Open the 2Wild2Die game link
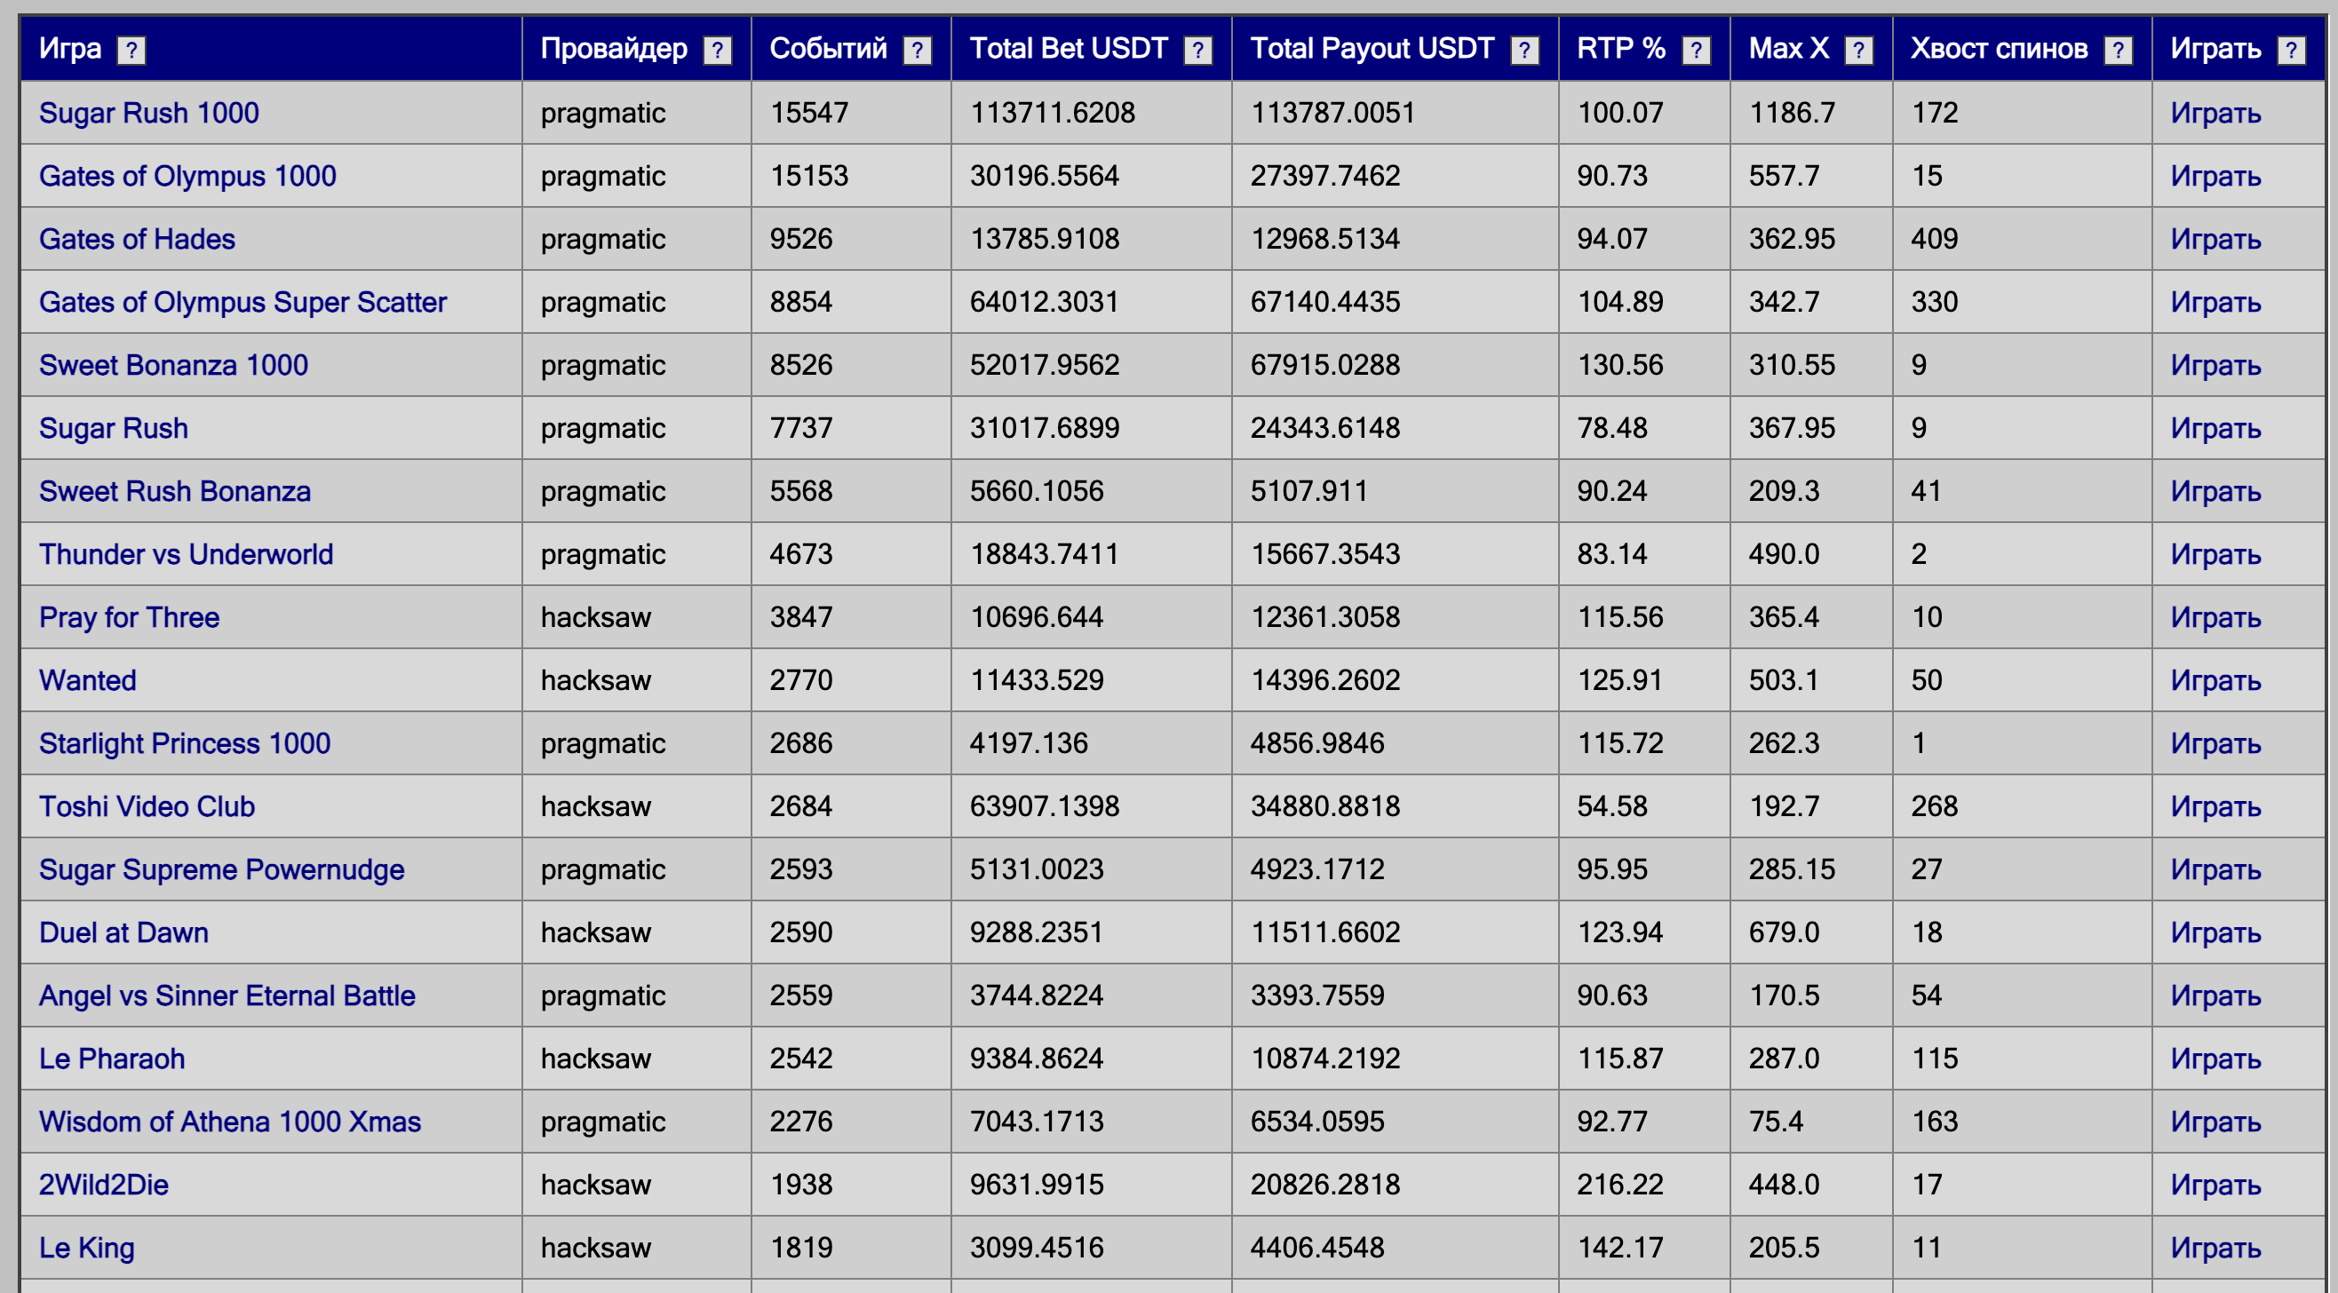This screenshot has height=1293, width=2338. (103, 1184)
